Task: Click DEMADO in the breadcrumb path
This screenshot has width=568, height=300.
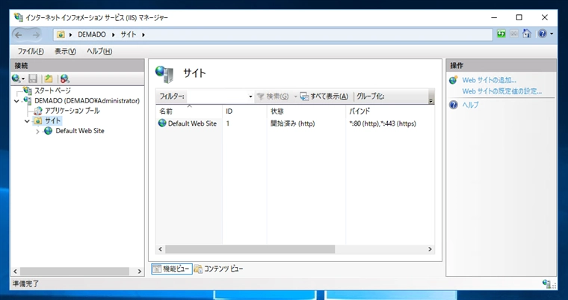Action: coord(92,35)
